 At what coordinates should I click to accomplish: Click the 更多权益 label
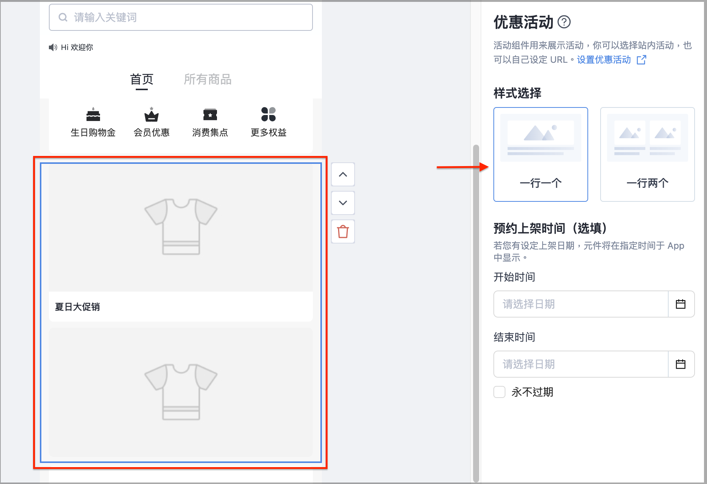click(x=269, y=133)
